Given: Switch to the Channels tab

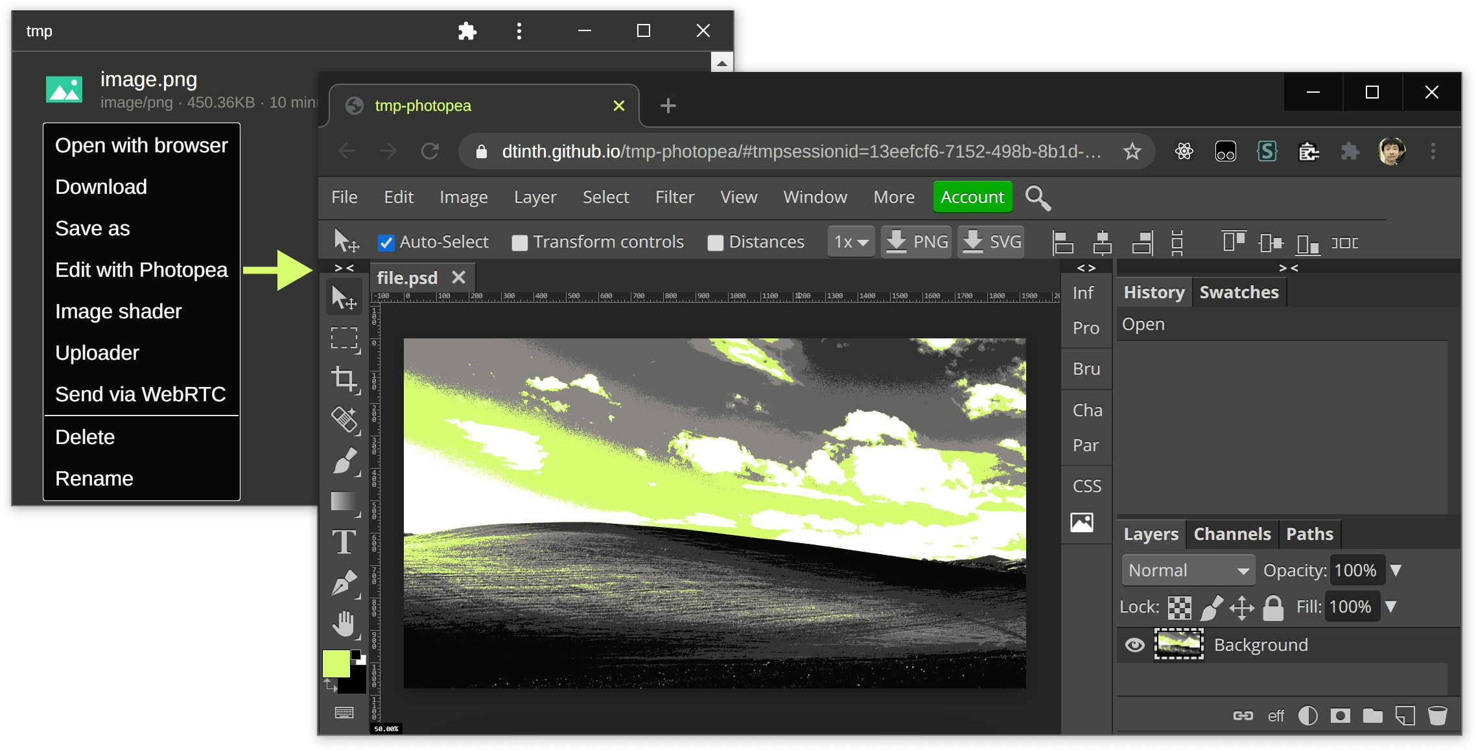Looking at the screenshot, I should (x=1232, y=534).
